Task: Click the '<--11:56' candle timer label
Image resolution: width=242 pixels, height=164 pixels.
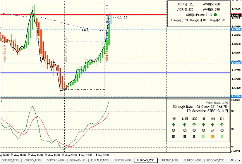Action: [x=120, y=17]
